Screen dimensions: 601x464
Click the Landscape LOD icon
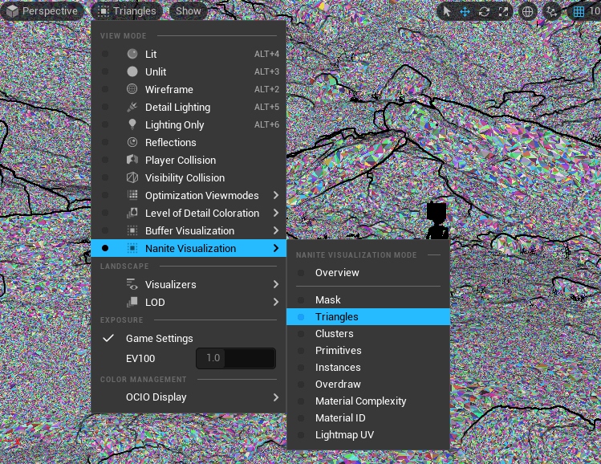(x=132, y=302)
